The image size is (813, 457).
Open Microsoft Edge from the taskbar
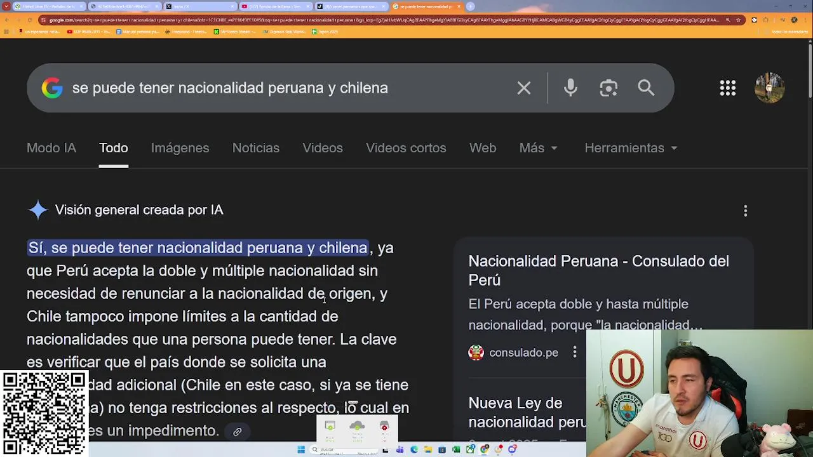414,449
